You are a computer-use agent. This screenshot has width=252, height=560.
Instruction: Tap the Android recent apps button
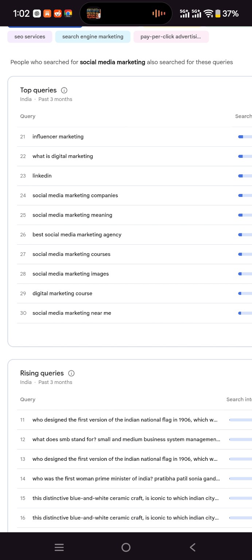point(59,547)
